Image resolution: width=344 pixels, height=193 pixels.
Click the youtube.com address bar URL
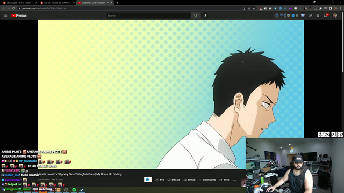pos(44,8)
